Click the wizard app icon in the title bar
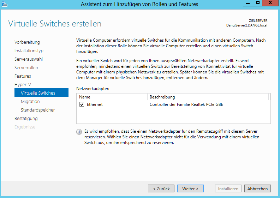The width and height of the screenshot is (280, 198). pyautogui.click(x=5, y=4)
